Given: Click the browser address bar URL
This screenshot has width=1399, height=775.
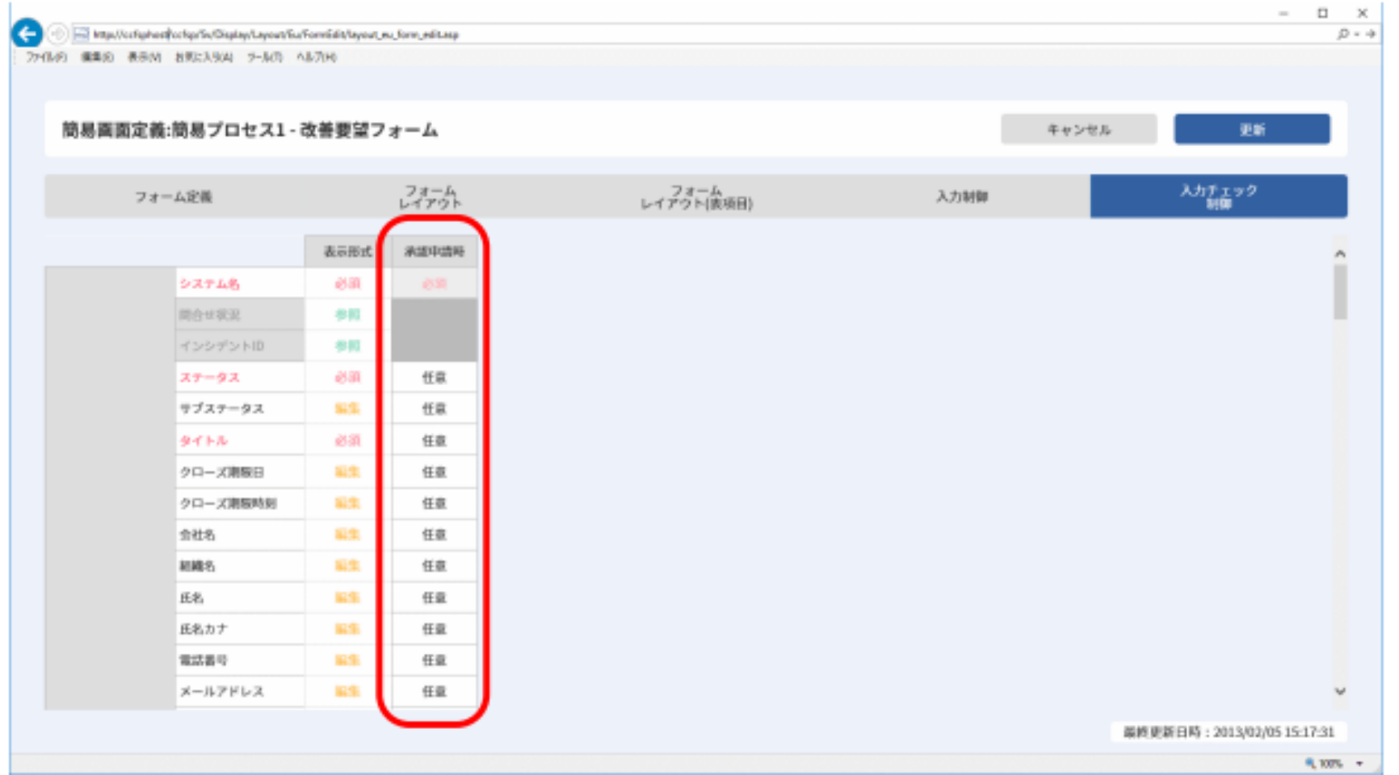Looking at the screenshot, I should coord(275,35).
